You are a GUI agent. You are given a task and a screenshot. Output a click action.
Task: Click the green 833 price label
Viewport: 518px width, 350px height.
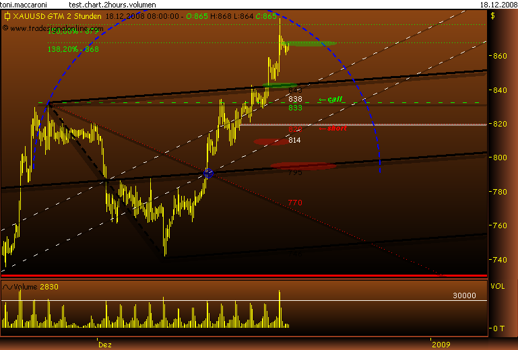pyautogui.click(x=295, y=108)
